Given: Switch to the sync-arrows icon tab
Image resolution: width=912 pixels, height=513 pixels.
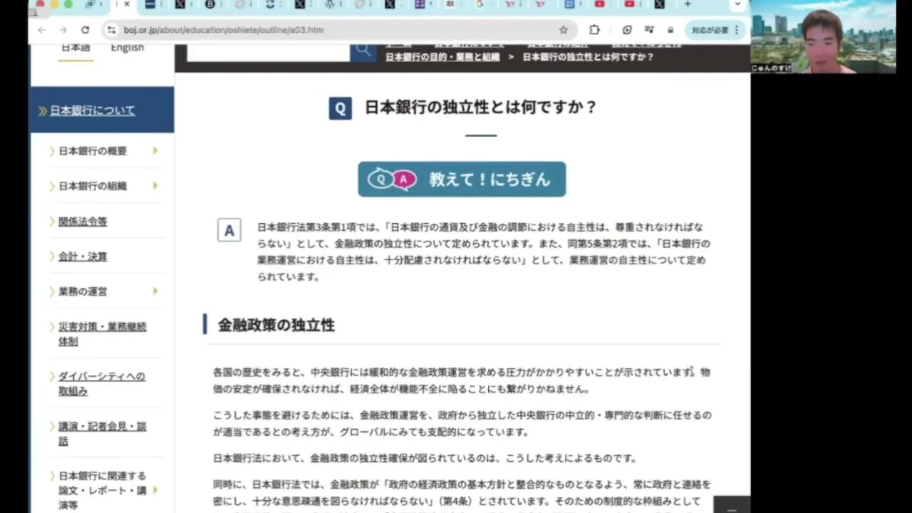Looking at the screenshot, I should tap(270, 4).
